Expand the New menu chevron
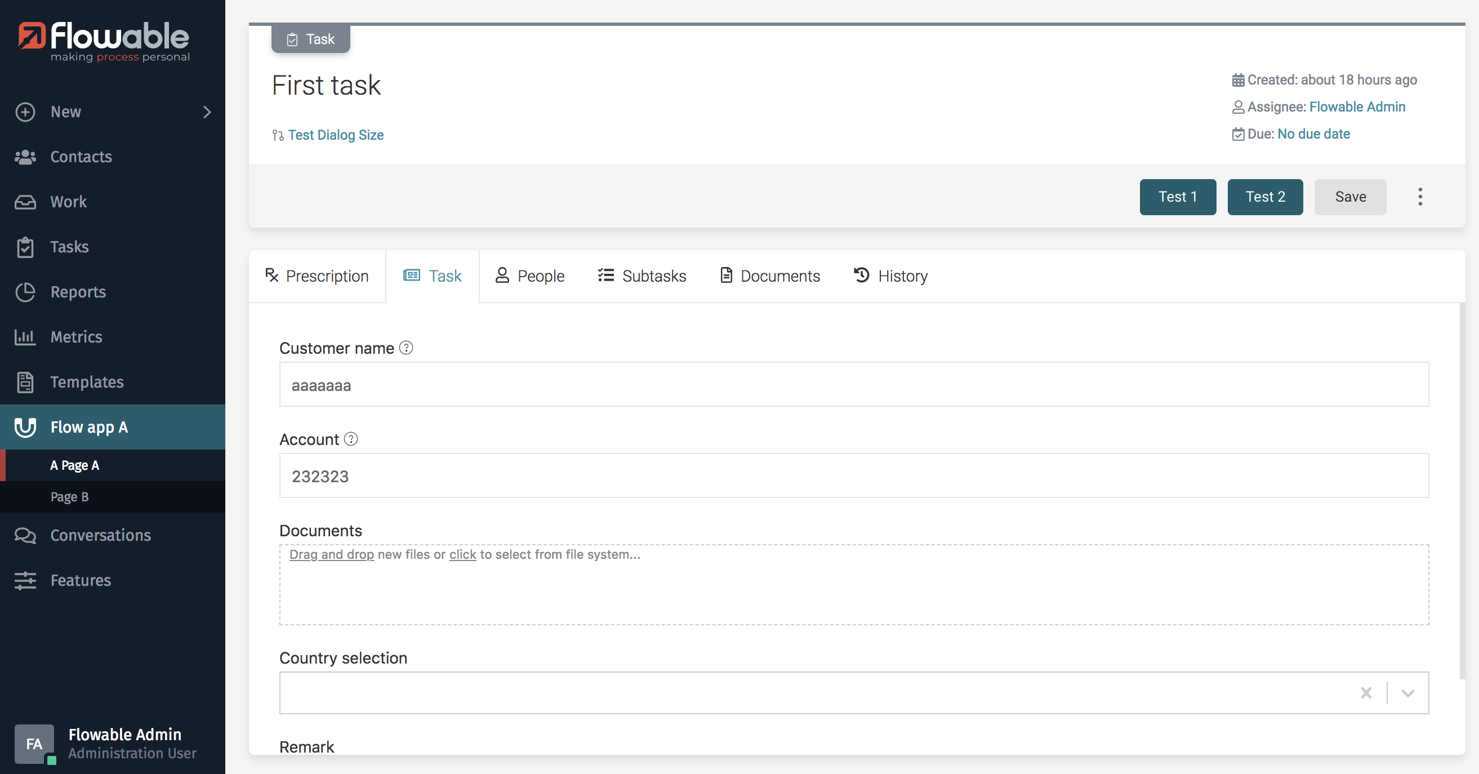The width and height of the screenshot is (1479, 774). pyautogui.click(x=207, y=112)
